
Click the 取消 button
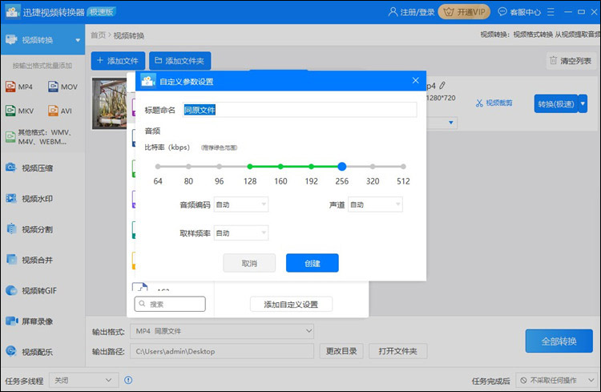(249, 263)
